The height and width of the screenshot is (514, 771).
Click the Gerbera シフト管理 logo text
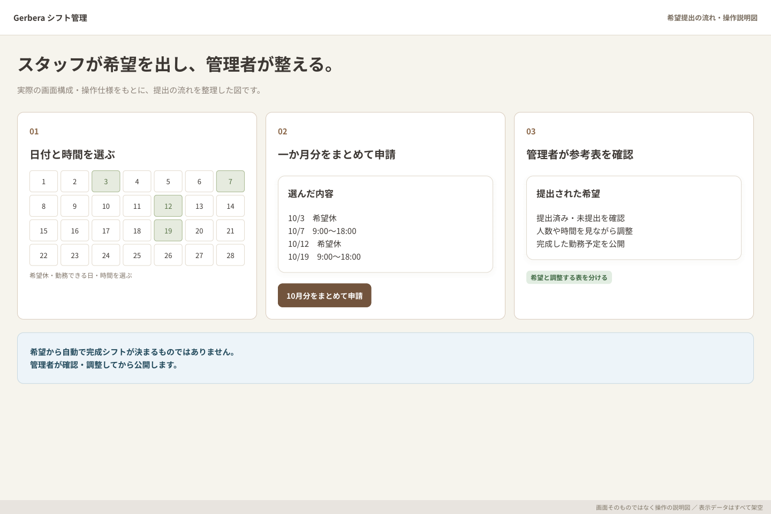click(x=50, y=18)
